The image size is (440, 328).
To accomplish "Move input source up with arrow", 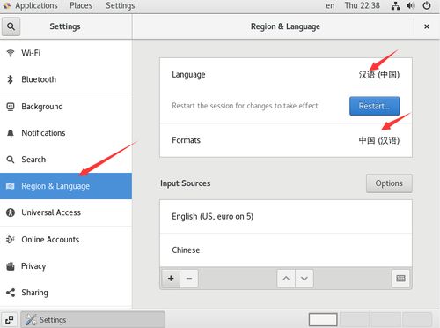I will (286, 278).
